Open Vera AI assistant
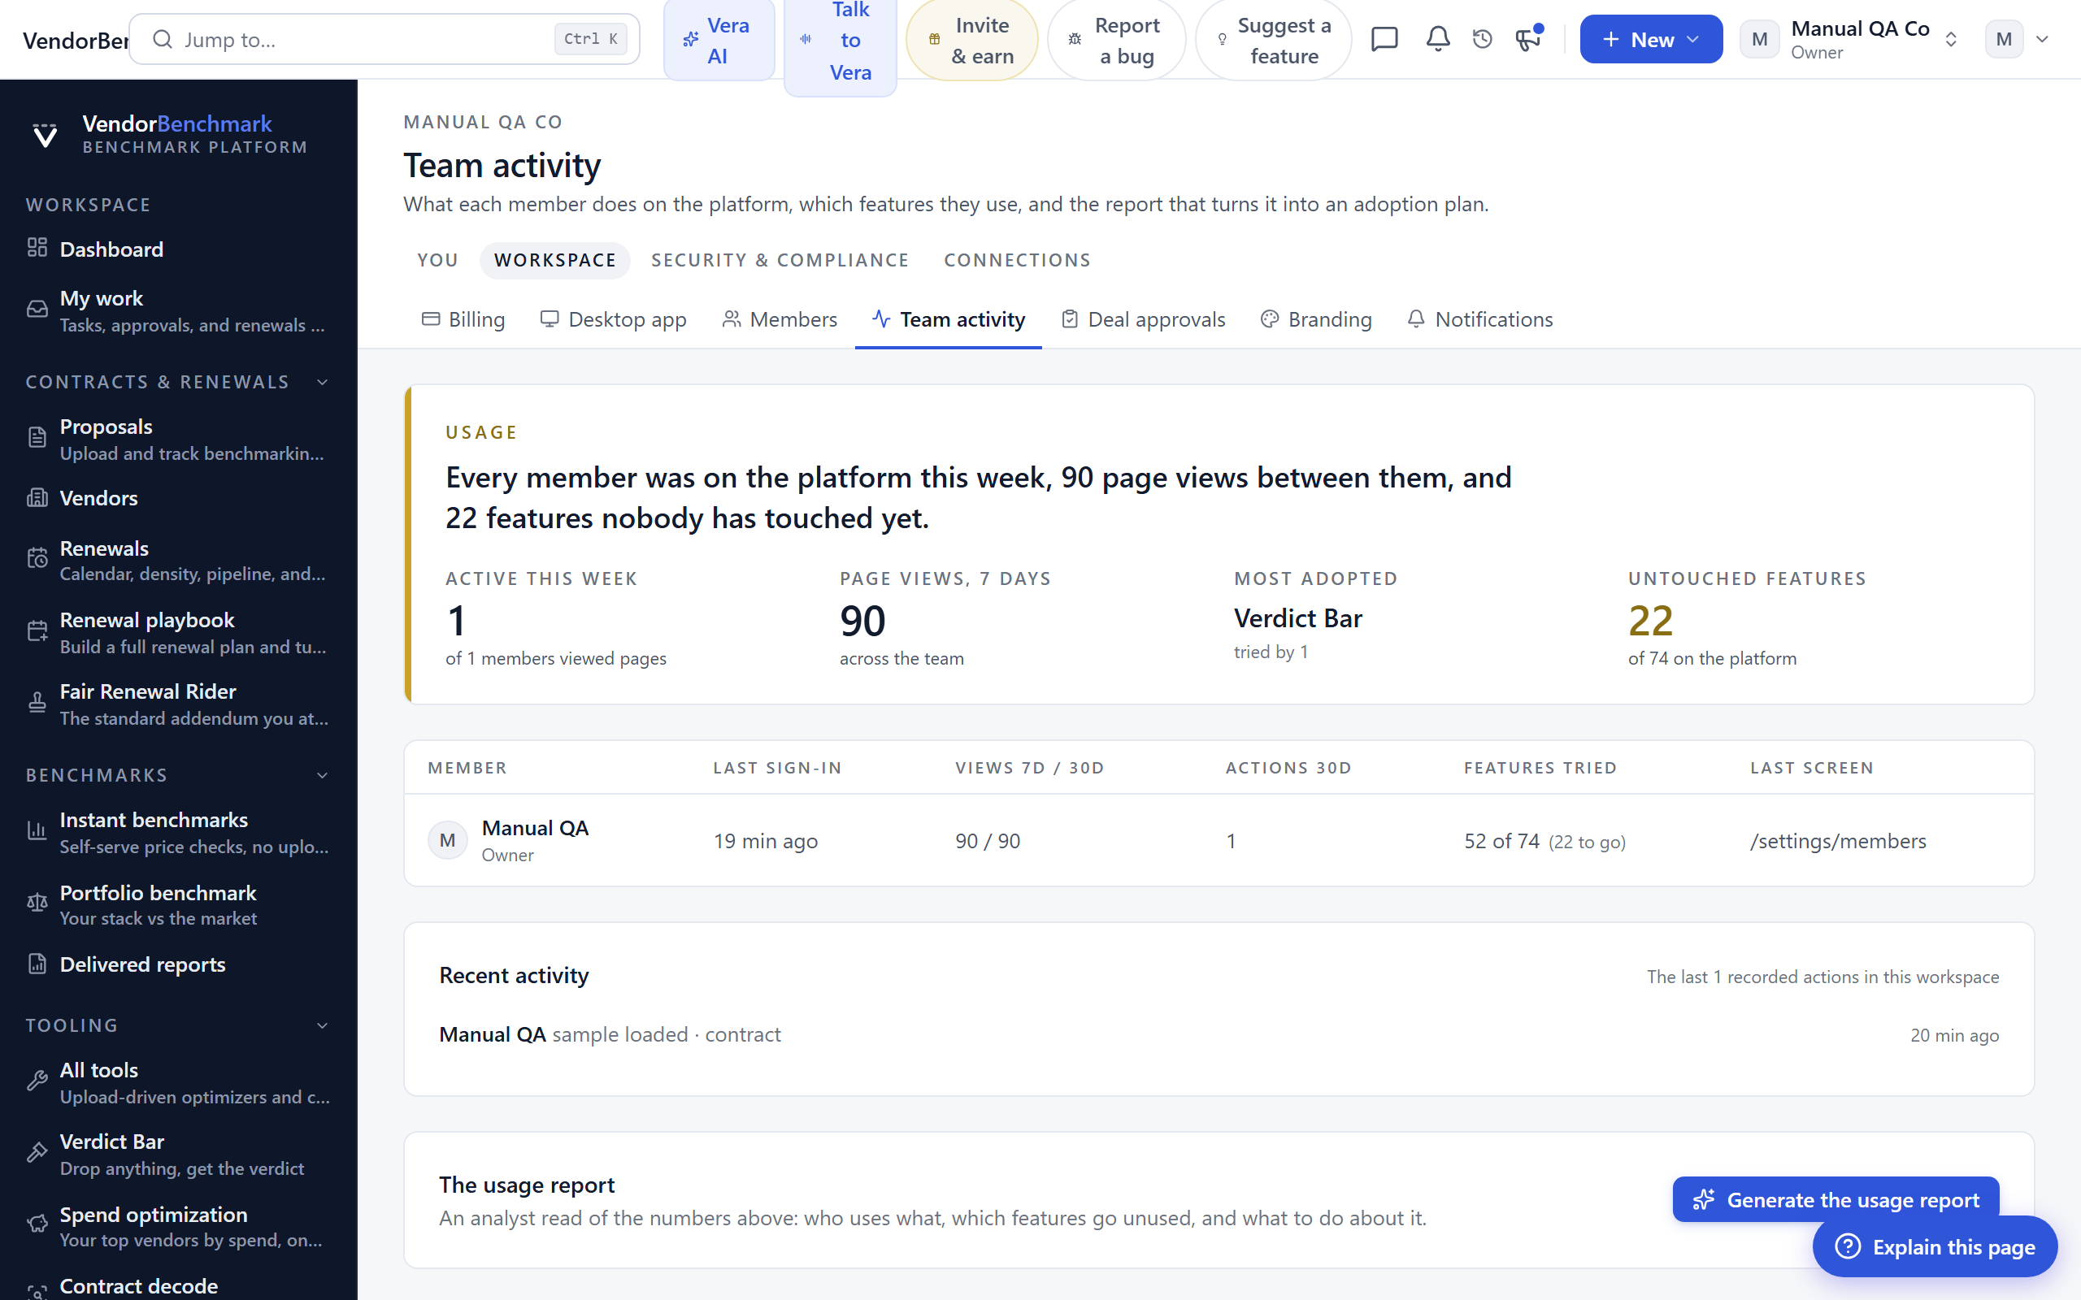Image resolution: width=2081 pixels, height=1300 pixels. click(x=719, y=41)
